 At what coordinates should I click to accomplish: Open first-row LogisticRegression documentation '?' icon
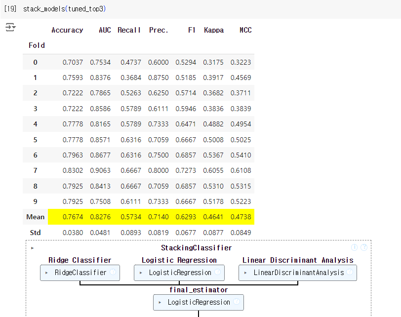[218, 272]
